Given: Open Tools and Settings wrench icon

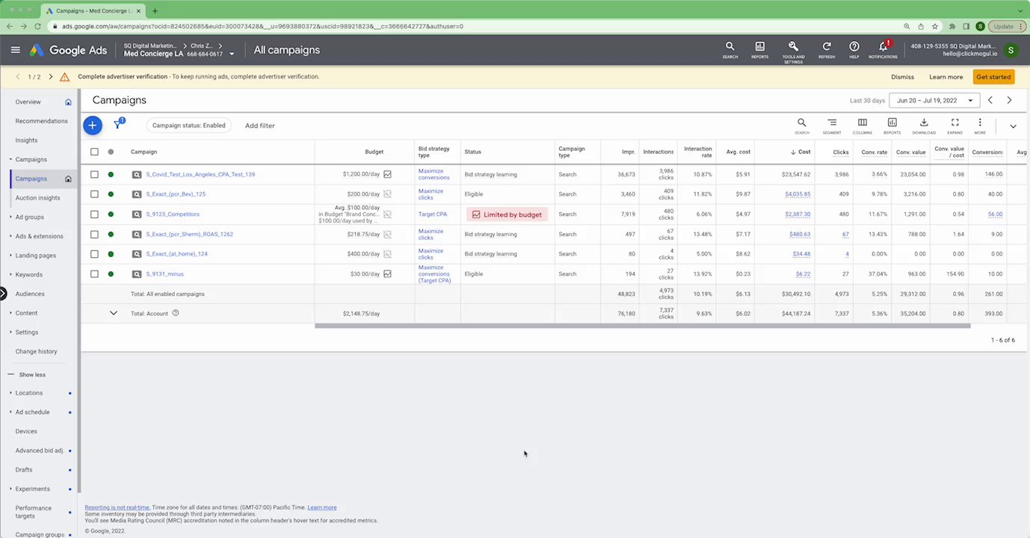Looking at the screenshot, I should (x=793, y=51).
